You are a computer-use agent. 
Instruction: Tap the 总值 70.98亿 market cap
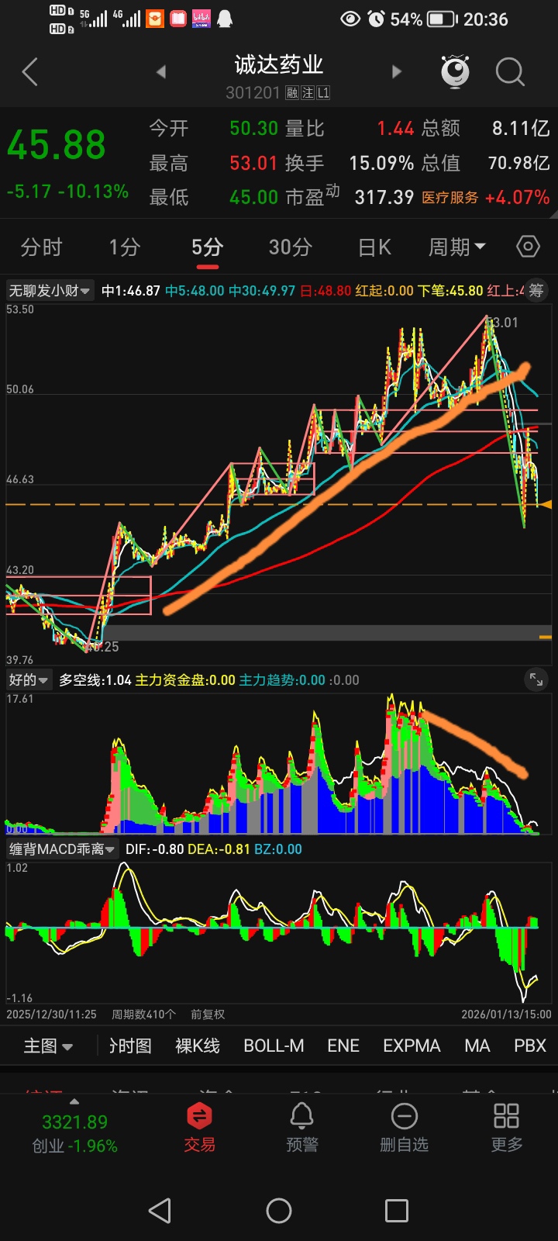(x=487, y=163)
